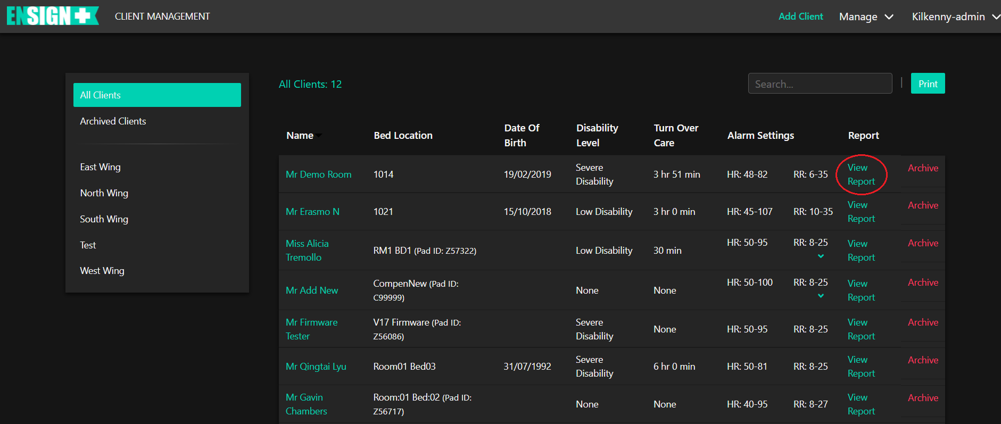Expand alarm settings for Mr Add New
Screen dimensions: 1001x424
tap(821, 296)
